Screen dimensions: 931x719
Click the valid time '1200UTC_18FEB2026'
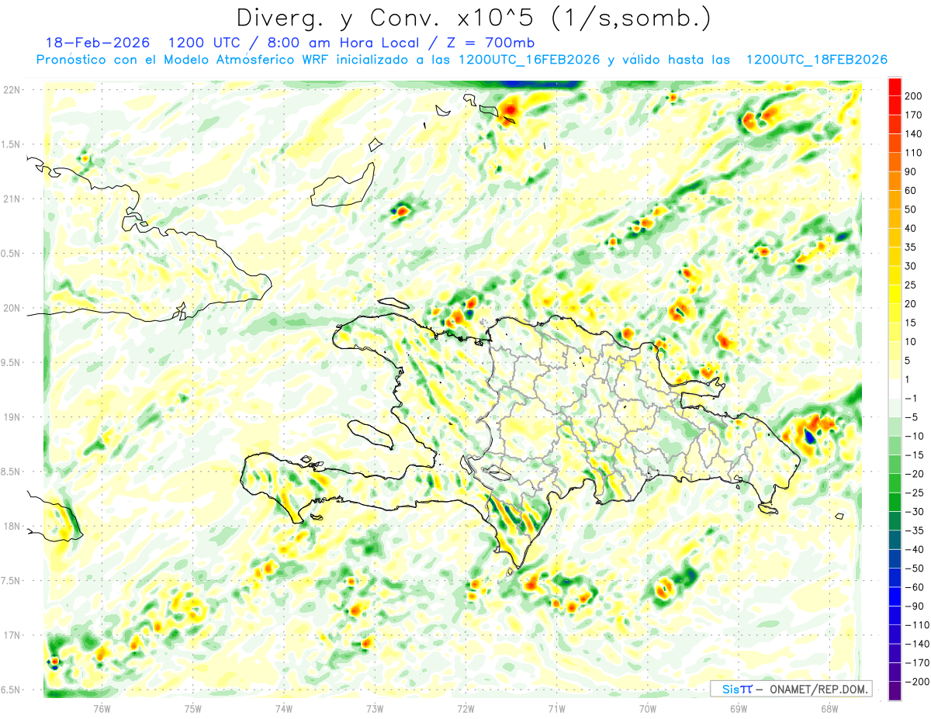pyautogui.click(x=816, y=60)
